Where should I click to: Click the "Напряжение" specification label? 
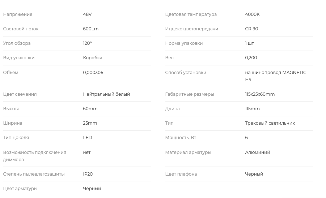[x=18, y=14]
